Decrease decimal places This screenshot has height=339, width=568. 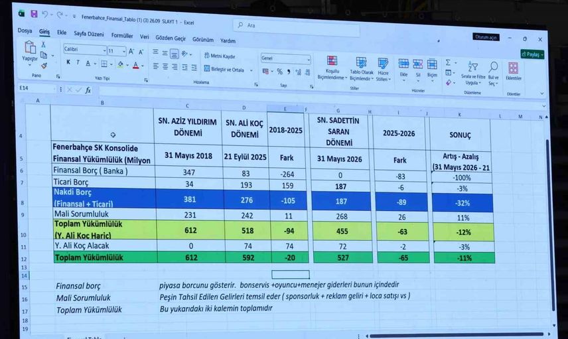point(307,72)
